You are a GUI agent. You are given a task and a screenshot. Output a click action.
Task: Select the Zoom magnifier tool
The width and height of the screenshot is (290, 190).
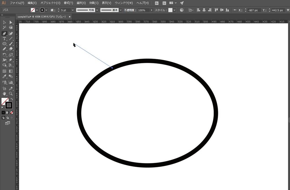coord(11,94)
